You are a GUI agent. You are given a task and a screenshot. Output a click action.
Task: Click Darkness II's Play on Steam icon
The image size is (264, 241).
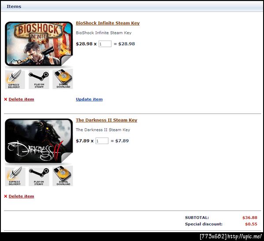39,177
